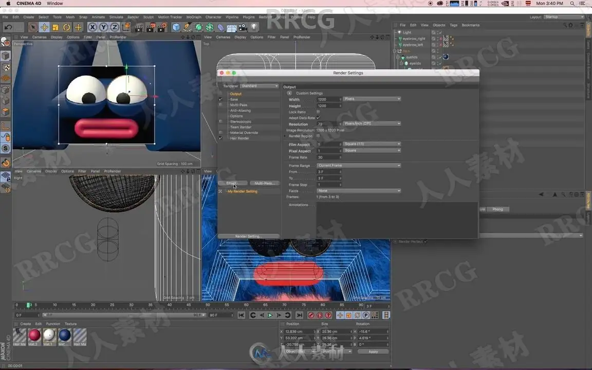Open the Window menu in macOS menu bar
Image resolution: width=592 pixels, height=370 pixels.
55,4
